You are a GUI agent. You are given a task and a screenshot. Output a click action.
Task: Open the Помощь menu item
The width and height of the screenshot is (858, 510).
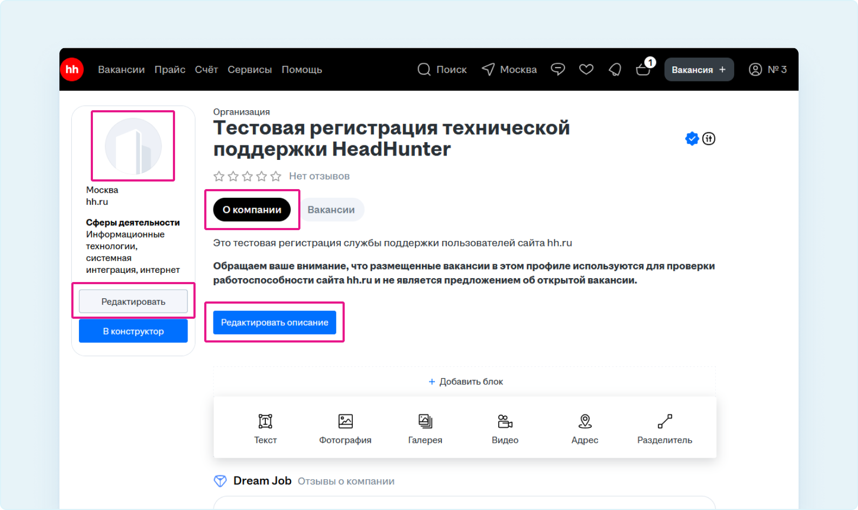[301, 70]
